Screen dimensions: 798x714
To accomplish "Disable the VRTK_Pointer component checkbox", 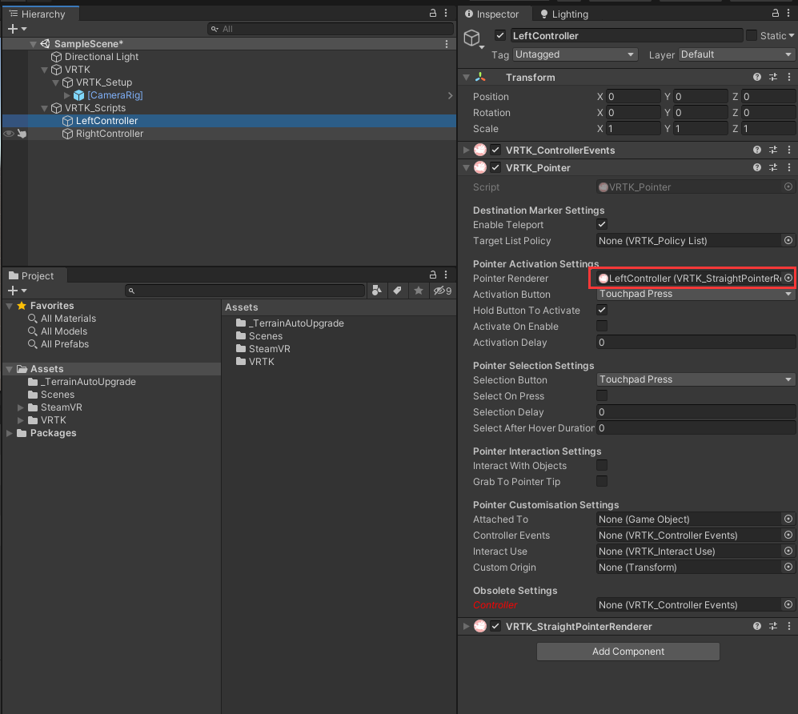I will point(495,167).
